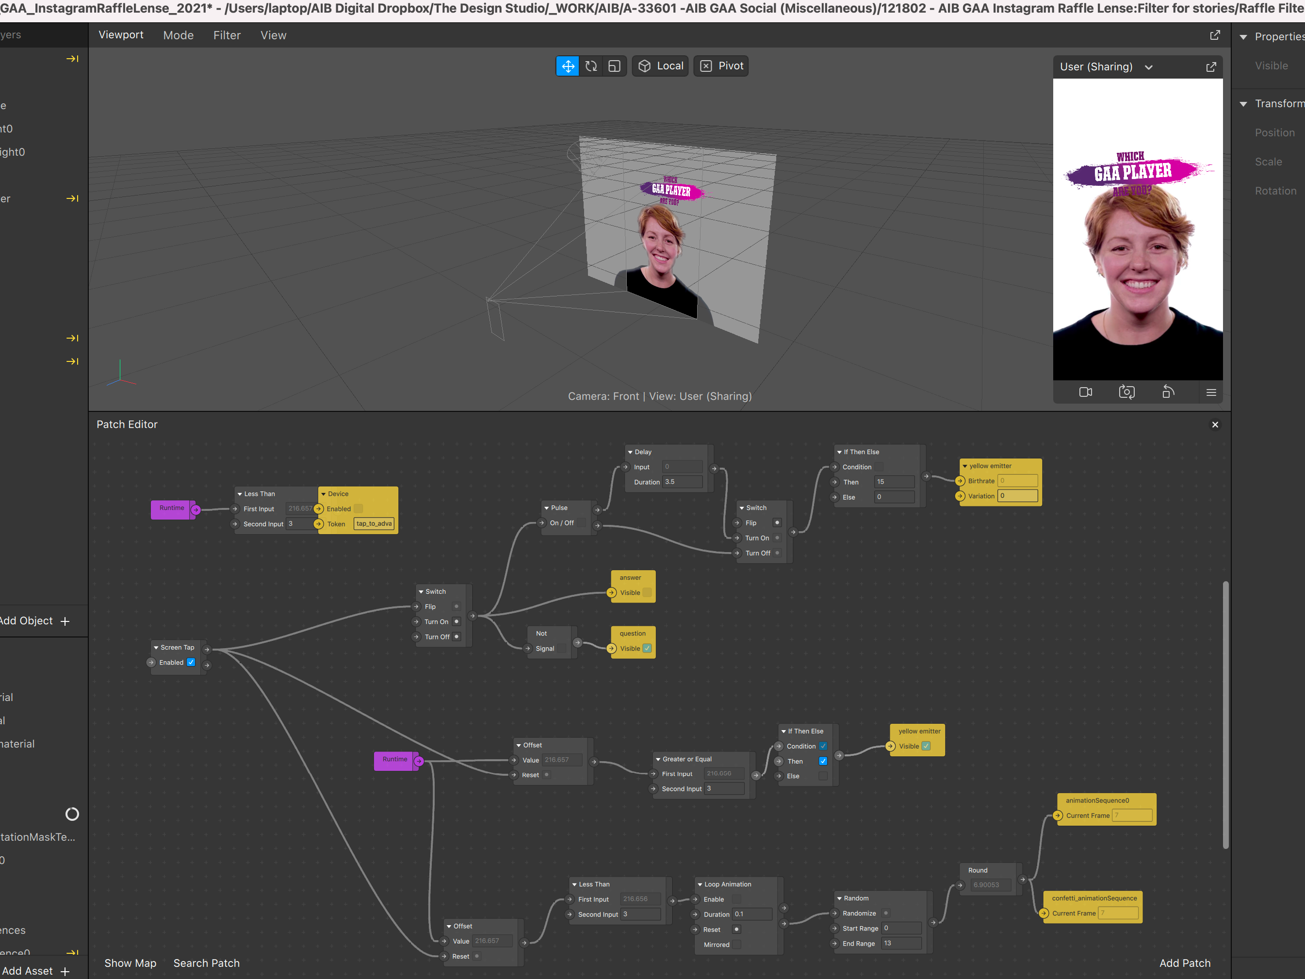This screenshot has height=979, width=1305.
Task: Toggle Local coordinate space button
Action: coord(661,66)
